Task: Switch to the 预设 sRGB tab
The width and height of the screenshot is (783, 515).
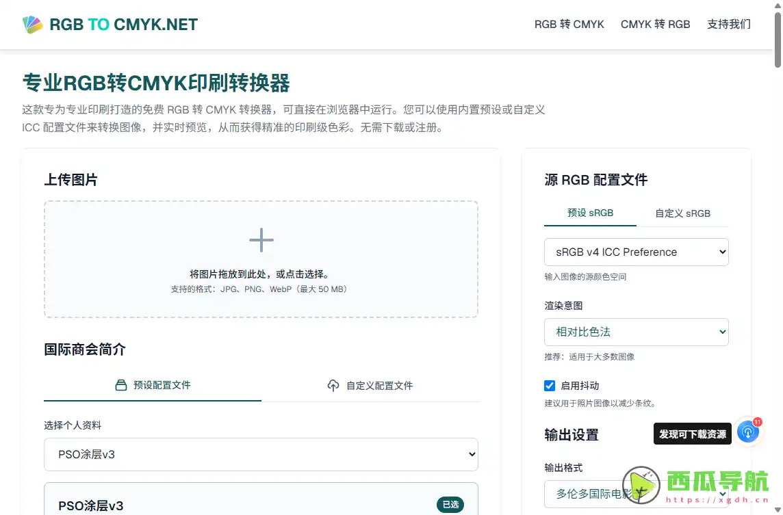Action: point(590,213)
